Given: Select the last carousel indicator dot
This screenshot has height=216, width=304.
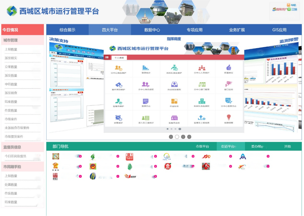Looking at the screenshot, I should [x=189, y=137].
